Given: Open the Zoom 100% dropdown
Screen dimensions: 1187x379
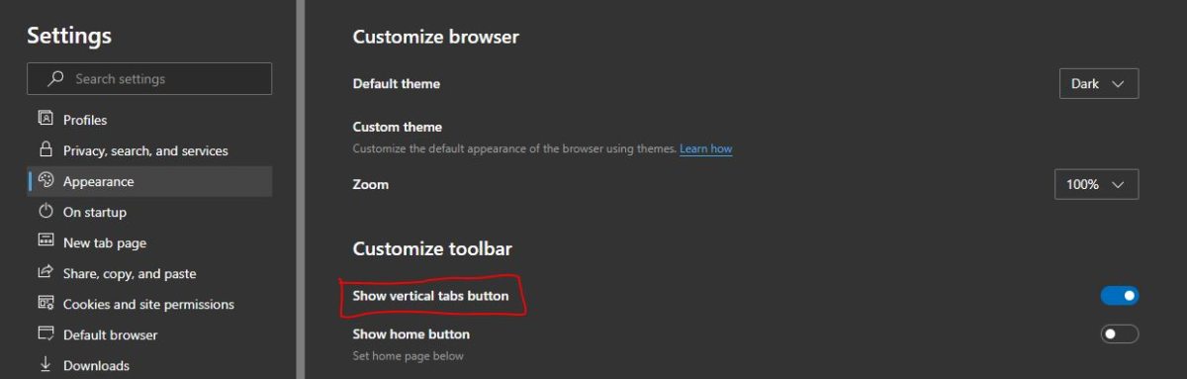Looking at the screenshot, I should tap(1097, 184).
